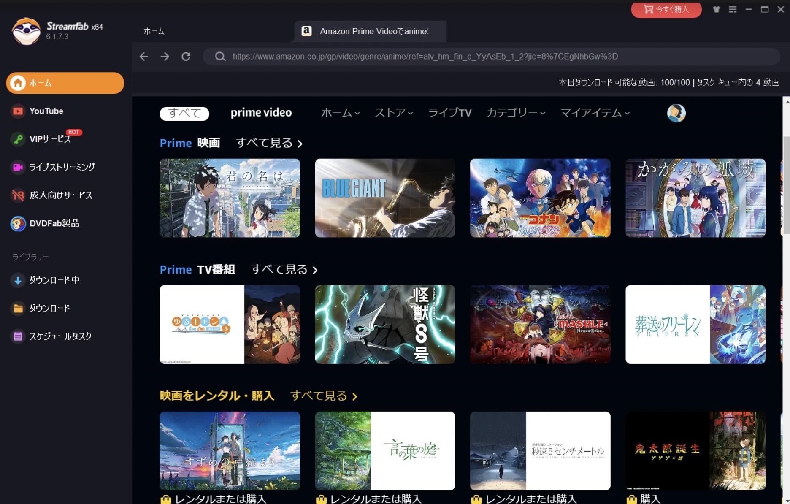The image size is (790, 504).
Task: Open 成人向けサービス section
Action: tap(52, 195)
